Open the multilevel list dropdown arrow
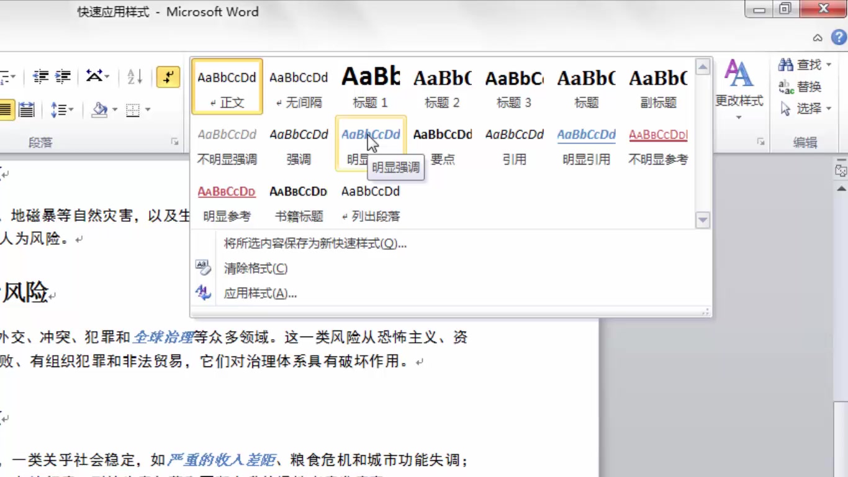Viewport: 848px width, 477px height. [13, 76]
